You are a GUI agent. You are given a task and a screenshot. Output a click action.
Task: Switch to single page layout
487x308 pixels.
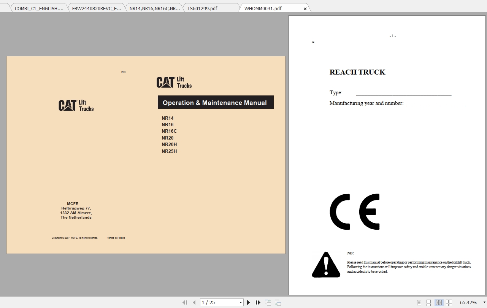[419, 303]
